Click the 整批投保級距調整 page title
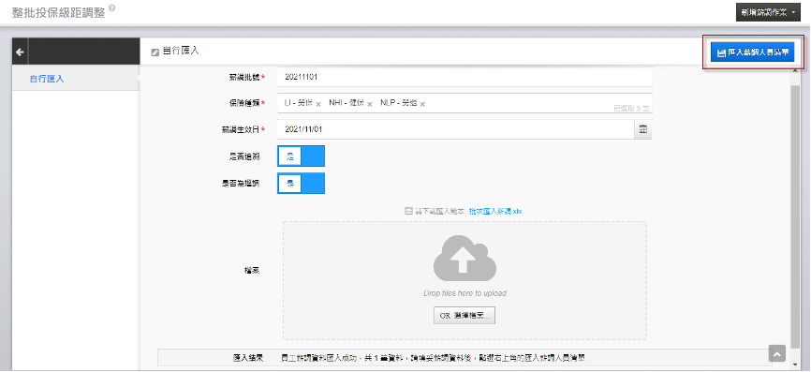 58,12
